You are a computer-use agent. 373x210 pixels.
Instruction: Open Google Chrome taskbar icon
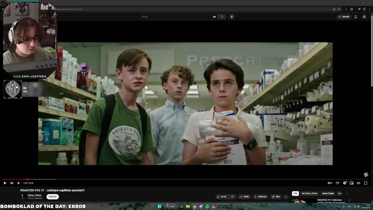point(194,206)
